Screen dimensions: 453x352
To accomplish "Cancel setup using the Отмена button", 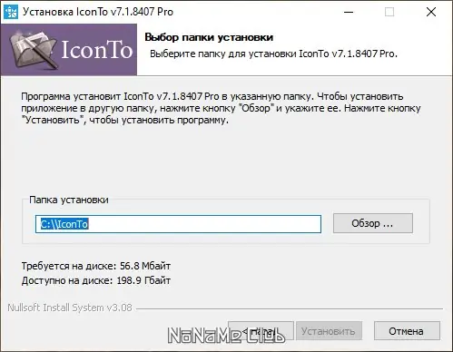I will click(407, 331).
